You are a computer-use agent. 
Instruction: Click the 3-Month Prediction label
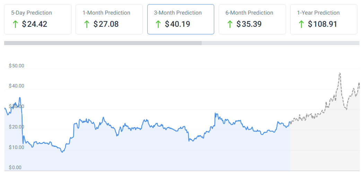(178, 13)
